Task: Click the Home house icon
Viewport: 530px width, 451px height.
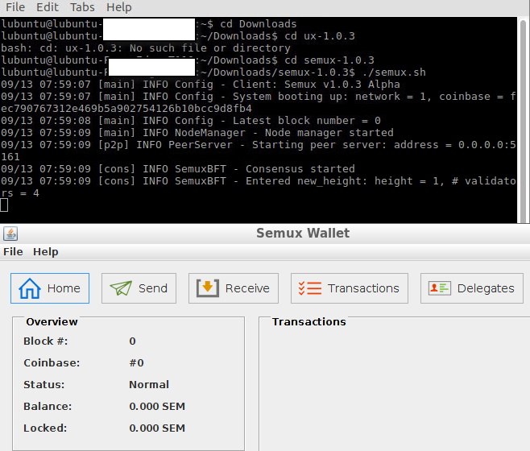Action: coord(30,288)
